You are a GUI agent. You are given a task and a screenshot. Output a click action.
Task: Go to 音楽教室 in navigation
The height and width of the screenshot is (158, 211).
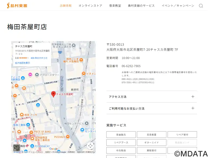tap(115, 6)
